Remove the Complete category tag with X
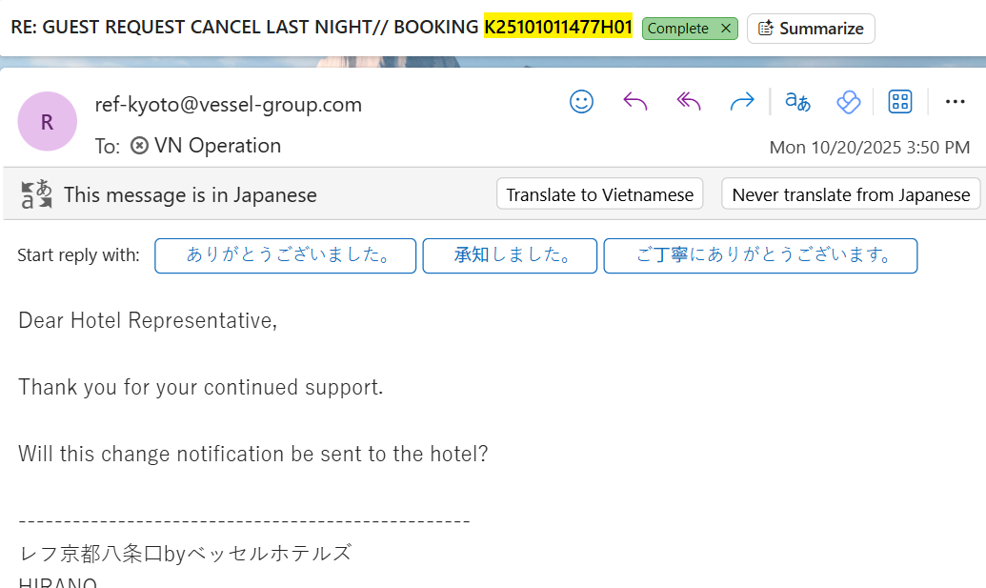This screenshot has height=588, width=986. pos(726,29)
